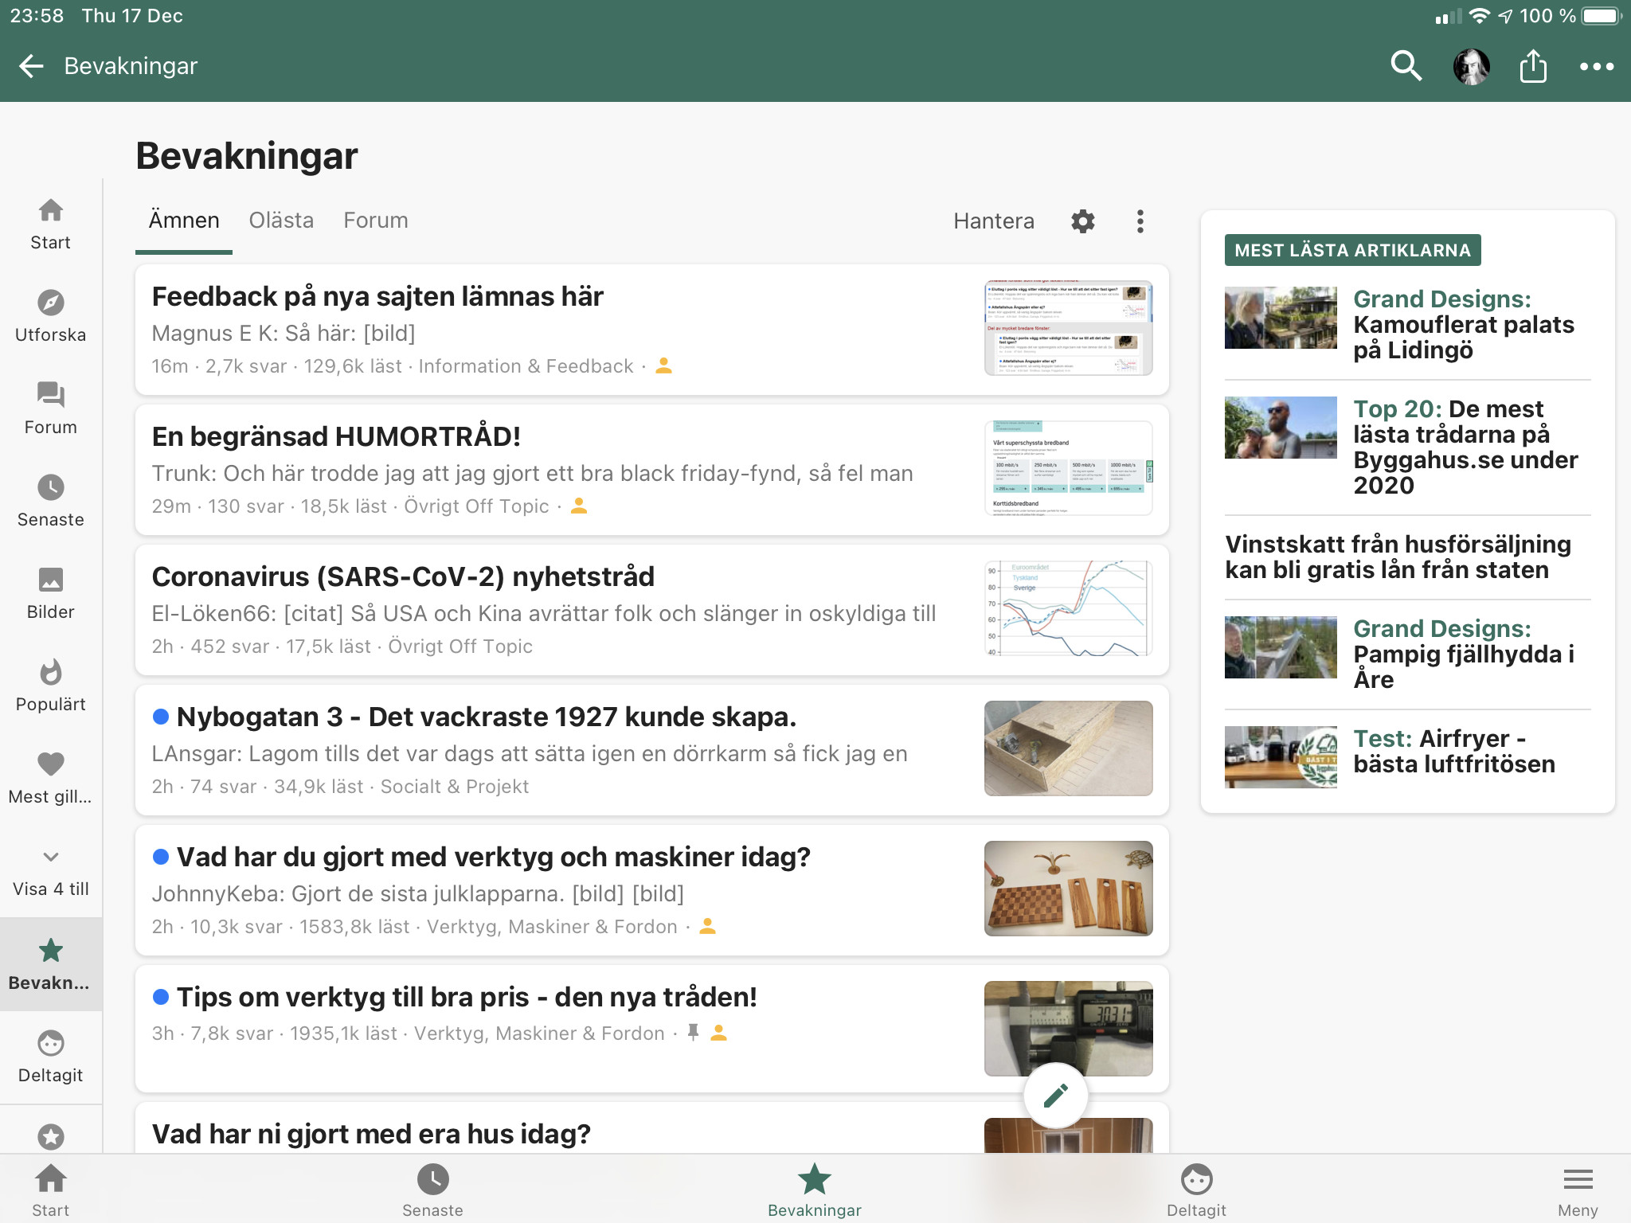Tap Meny in bottom navigation bar
The image size is (1631, 1223).
coord(1577,1190)
